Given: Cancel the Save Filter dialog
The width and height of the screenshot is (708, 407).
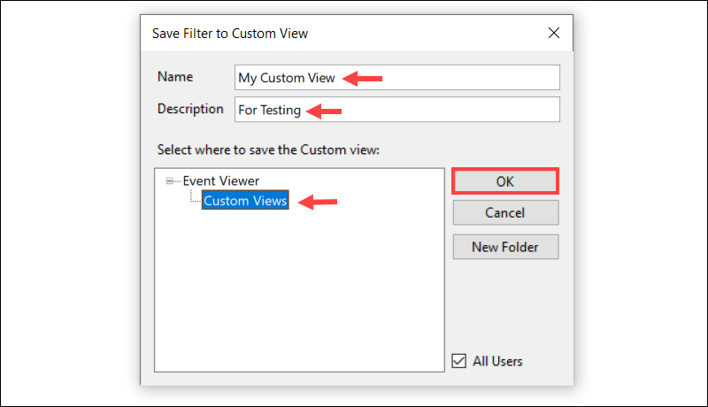Looking at the screenshot, I should coord(505,212).
